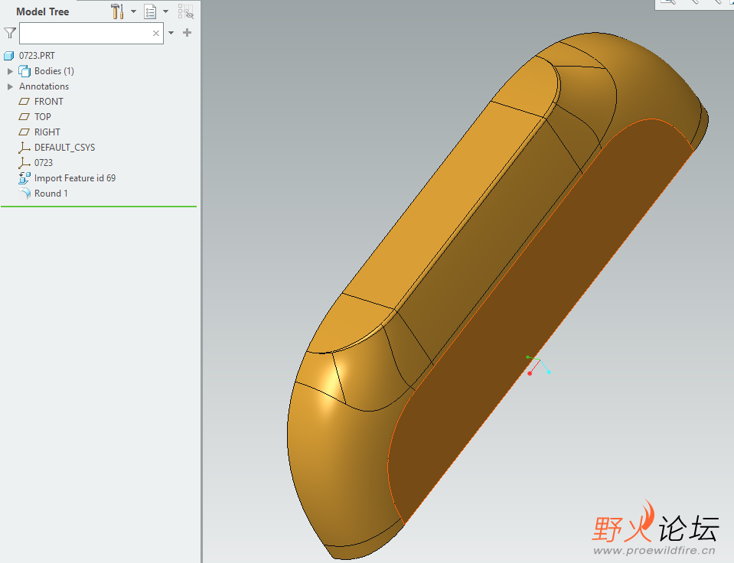Click the RIGHT datum plane icon
The width and height of the screenshot is (734, 563).
(x=24, y=132)
